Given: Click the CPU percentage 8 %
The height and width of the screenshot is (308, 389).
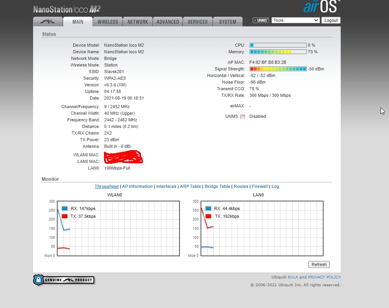Looking at the screenshot, I should click(x=312, y=45).
